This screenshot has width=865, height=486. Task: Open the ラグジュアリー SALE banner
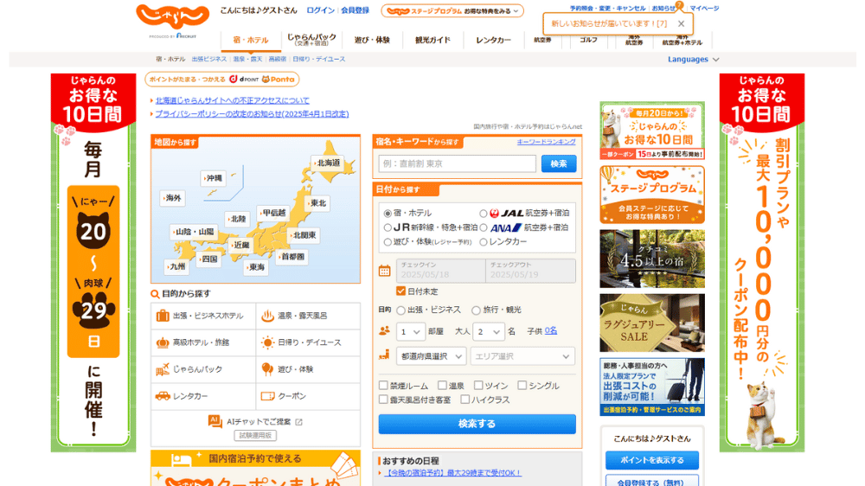pyautogui.click(x=652, y=323)
